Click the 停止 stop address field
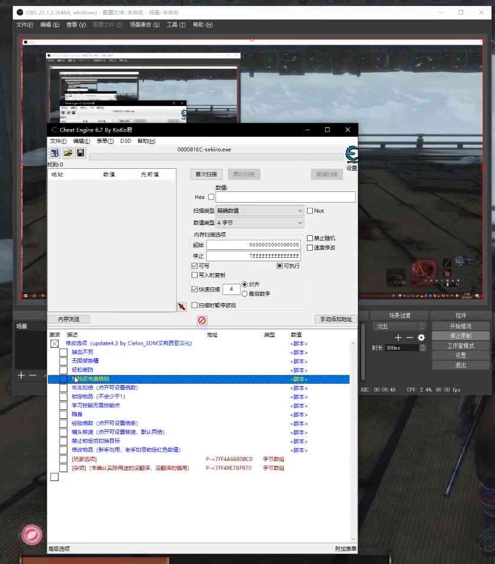Screen dimensions: 495x564 tap(254, 256)
